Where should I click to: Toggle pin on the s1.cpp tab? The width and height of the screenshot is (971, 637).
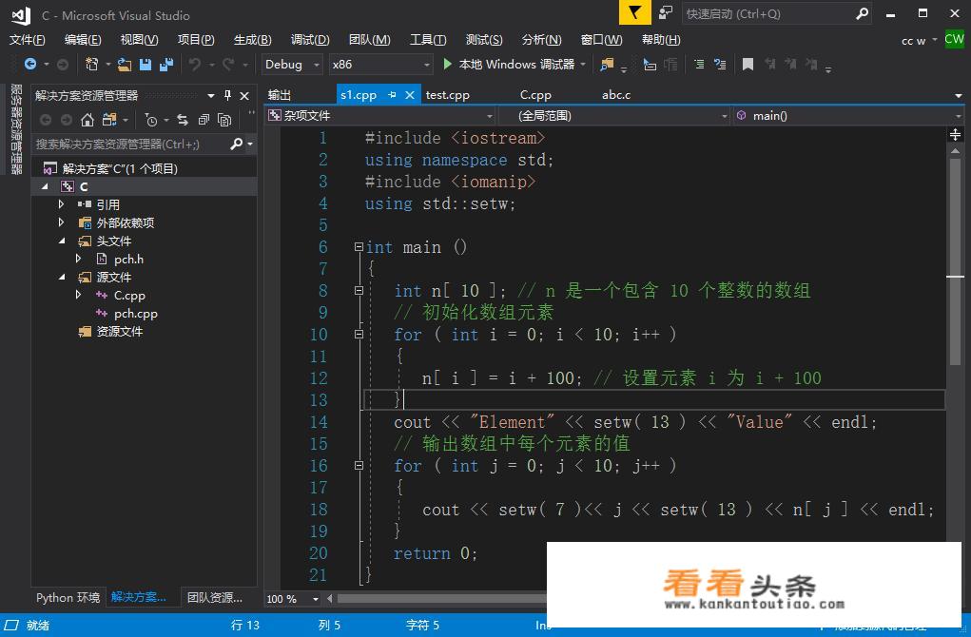392,95
